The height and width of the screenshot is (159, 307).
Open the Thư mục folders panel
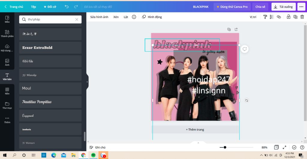7,105
